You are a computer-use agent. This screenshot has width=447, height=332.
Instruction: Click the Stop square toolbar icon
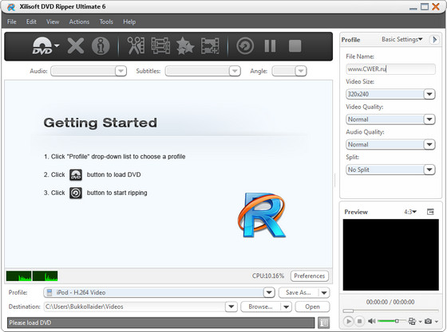[x=295, y=45]
